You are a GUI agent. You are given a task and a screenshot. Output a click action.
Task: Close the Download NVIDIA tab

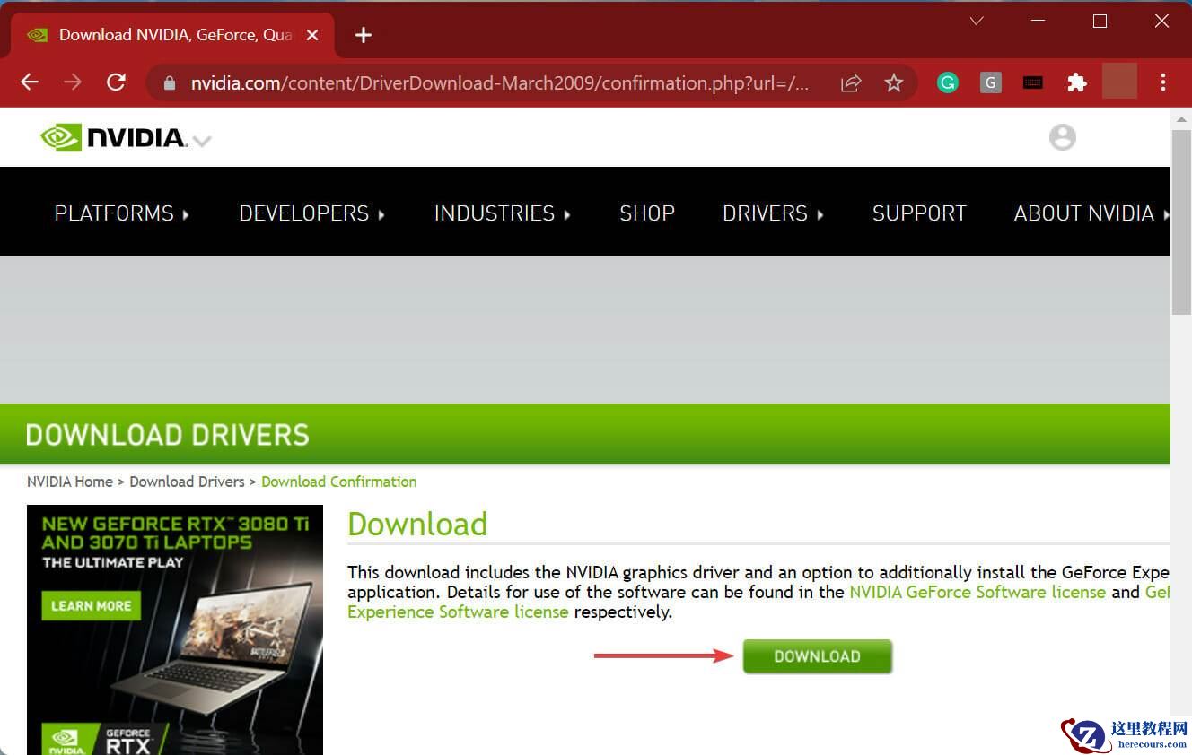coord(312,35)
